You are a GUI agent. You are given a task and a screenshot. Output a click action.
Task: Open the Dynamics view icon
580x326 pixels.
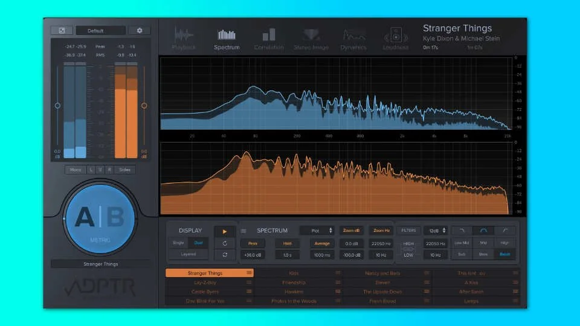pyautogui.click(x=353, y=35)
